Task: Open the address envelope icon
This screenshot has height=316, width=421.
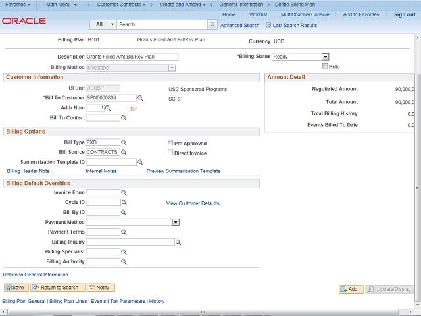Action: (x=134, y=108)
